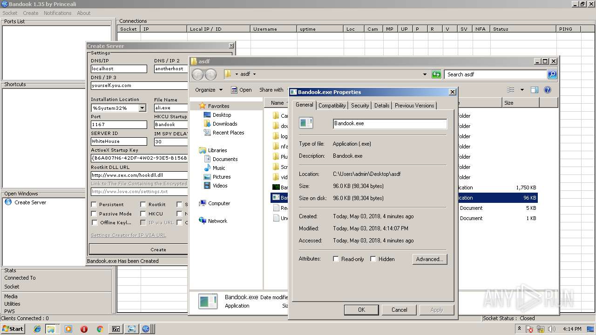Click the refresh button beside address bar
The height and width of the screenshot is (335, 596).
coord(436,74)
